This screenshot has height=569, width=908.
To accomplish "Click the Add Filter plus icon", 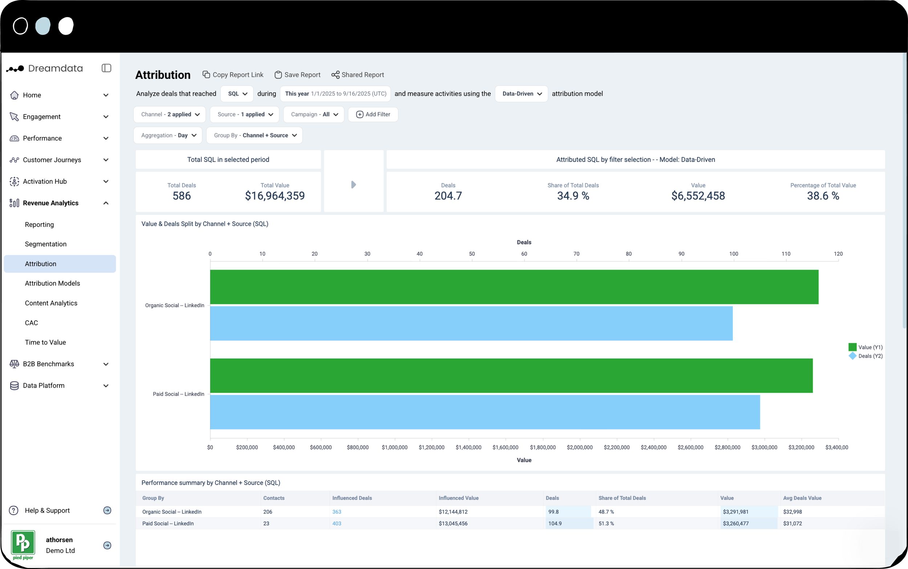I will pos(359,114).
